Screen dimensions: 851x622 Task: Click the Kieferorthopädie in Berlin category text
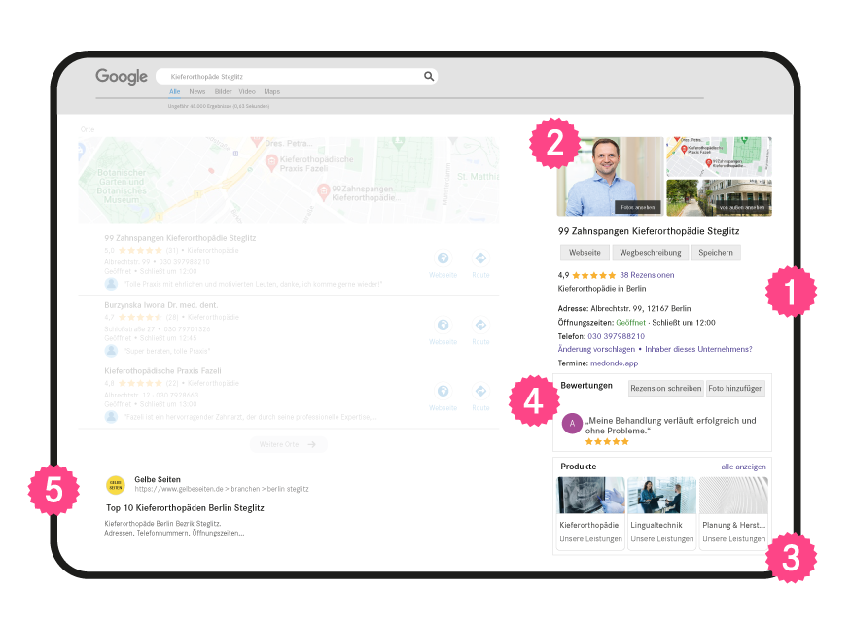click(x=602, y=289)
